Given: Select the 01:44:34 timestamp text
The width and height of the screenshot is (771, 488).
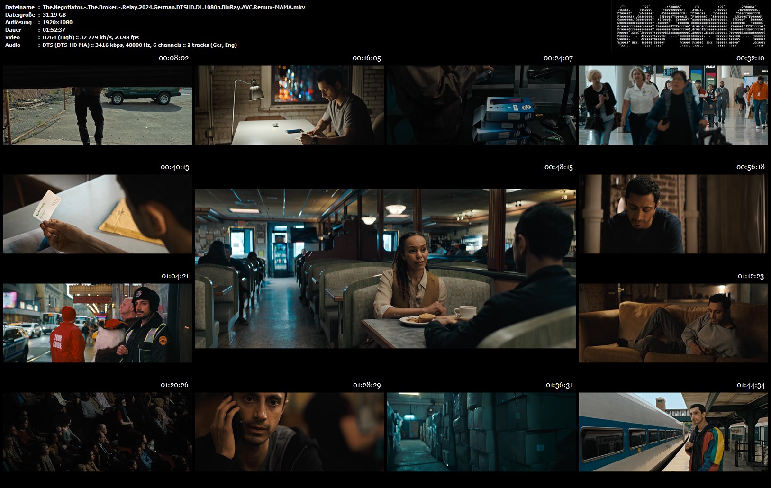Looking at the screenshot, I should (751, 385).
